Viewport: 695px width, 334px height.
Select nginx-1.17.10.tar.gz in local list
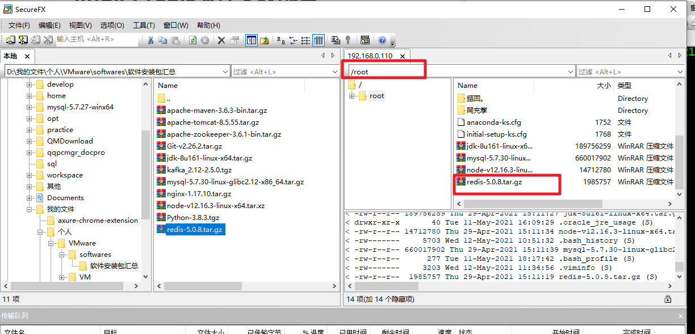coord(199,193)
